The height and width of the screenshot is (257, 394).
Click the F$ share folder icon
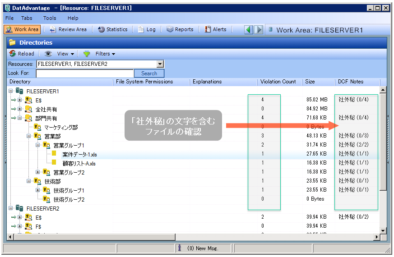click(x=28, y=226)
